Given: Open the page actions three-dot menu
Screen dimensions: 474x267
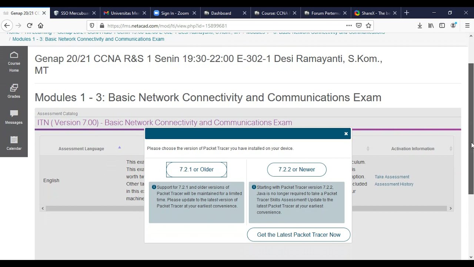Looking at the screenshot, I should click(x=349, y=26).
